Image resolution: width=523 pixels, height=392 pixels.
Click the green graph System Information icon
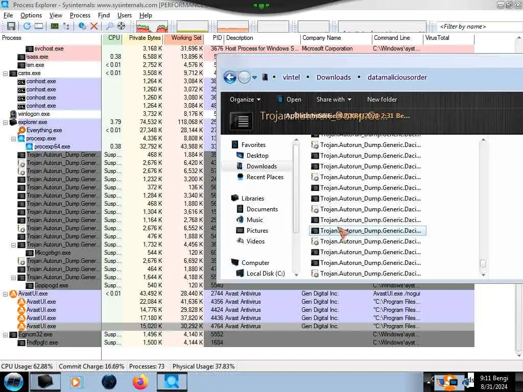pos(54,26)
